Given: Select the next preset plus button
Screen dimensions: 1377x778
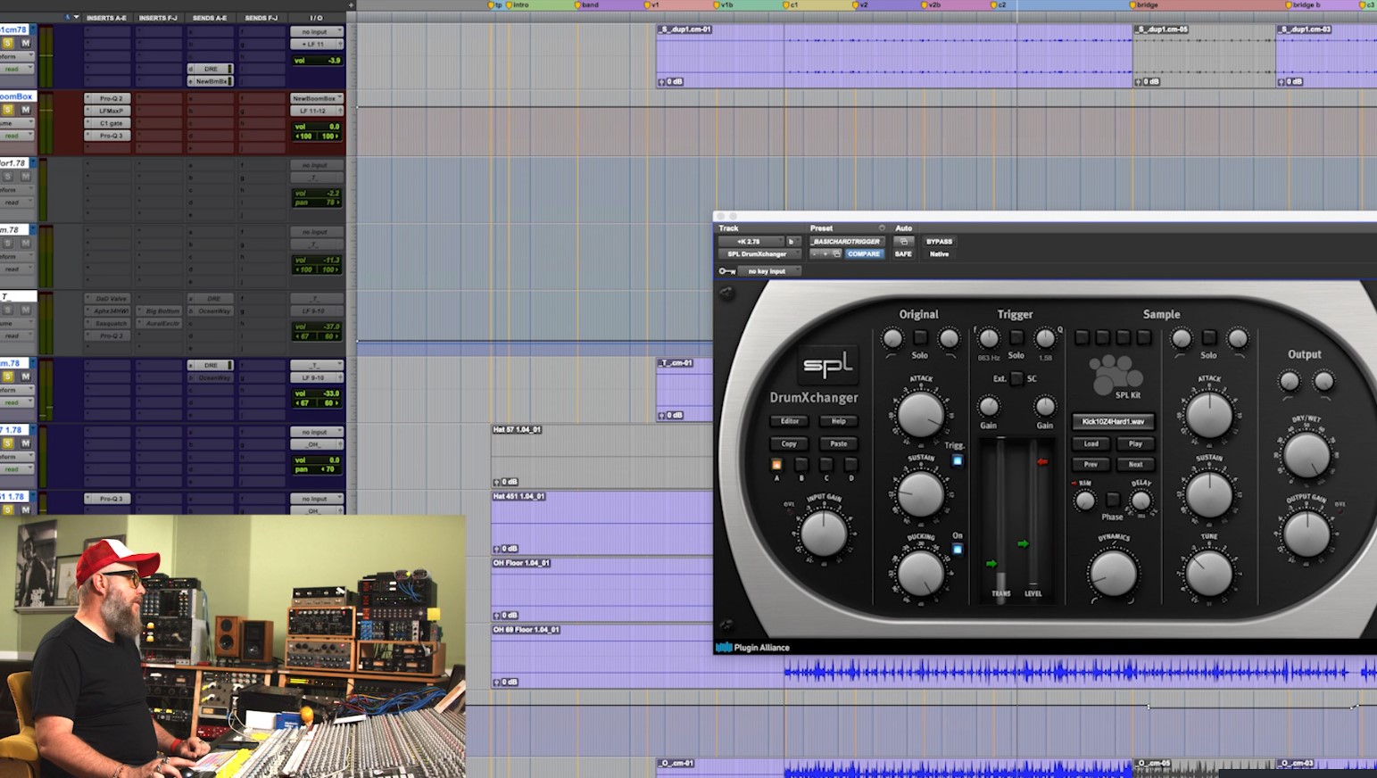Looking at the screenshot, I should 825,254.
